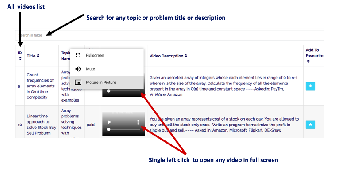The image size is (339, 170).
Task: Click title 'Count frequencies of array elements'
Action: click(x=40, y=86)
